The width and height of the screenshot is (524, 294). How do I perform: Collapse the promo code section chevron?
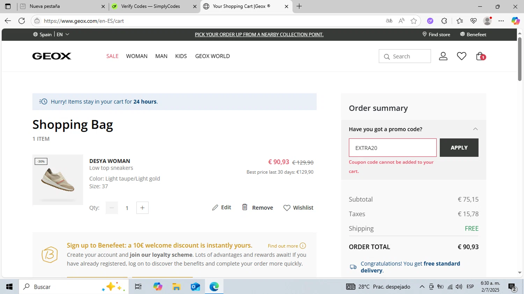click(x=475, y=129)
